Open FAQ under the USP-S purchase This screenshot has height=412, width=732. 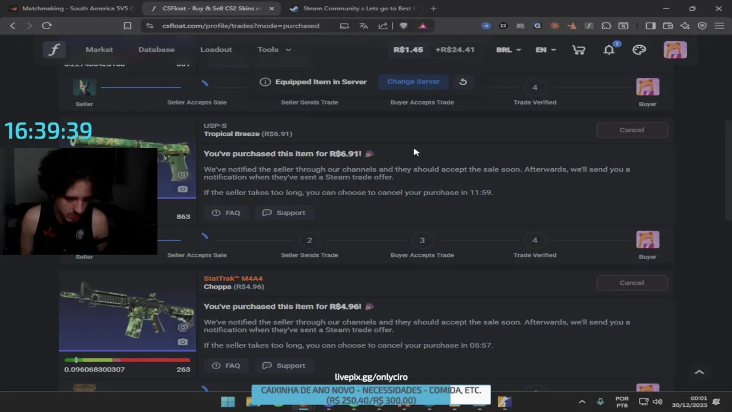226,213
